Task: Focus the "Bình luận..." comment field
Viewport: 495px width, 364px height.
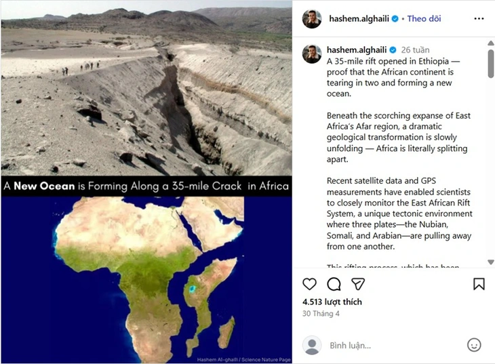Action: point(393,345)
